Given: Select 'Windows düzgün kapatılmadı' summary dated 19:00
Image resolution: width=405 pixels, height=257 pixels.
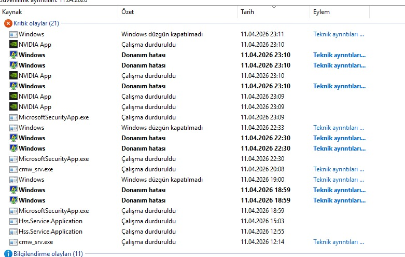Looking at the screenshot, I should tap(162, 180).
